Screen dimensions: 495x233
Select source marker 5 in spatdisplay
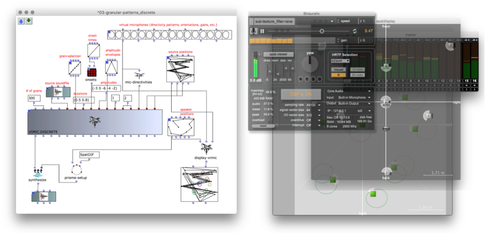pyautogui.click(x=428, y=116)
